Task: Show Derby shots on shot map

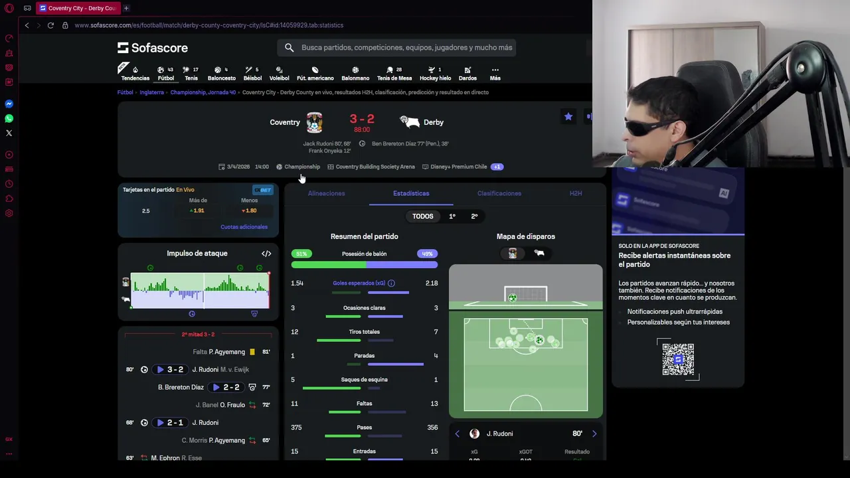Action: 539,254
